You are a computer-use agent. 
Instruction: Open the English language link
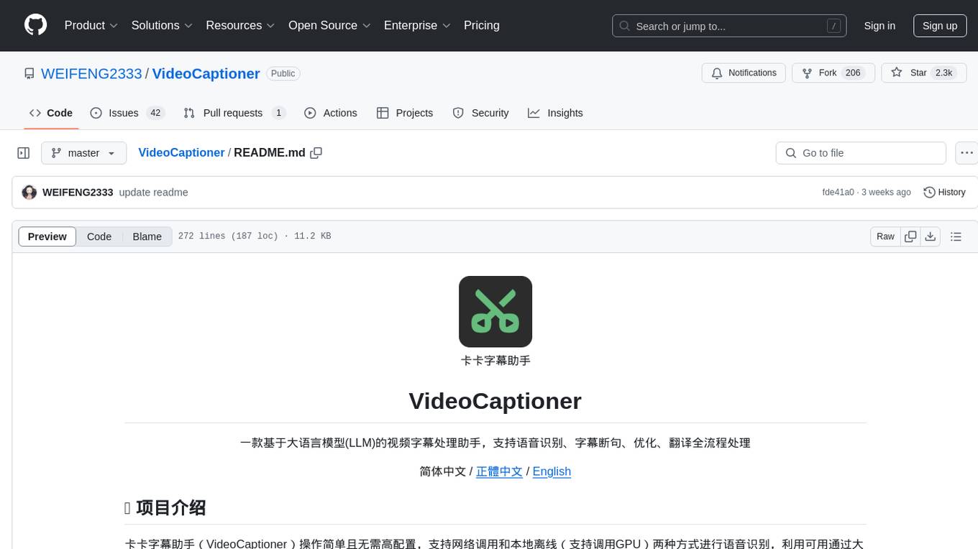pyautogui.click(x=552, y=471)
